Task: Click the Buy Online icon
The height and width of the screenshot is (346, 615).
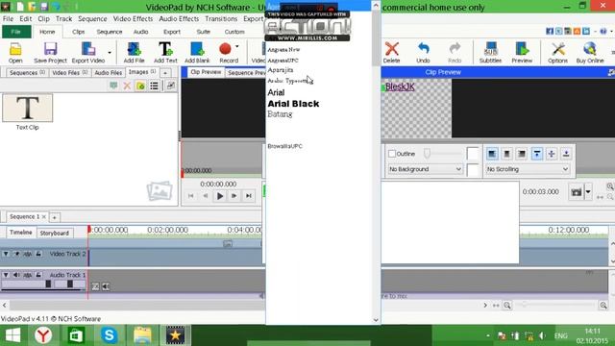Action: tap(589, 53)
